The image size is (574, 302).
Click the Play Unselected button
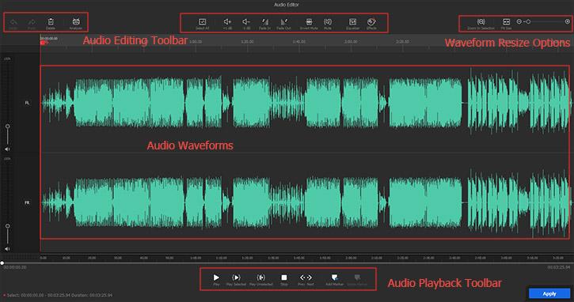coord(260,277)
